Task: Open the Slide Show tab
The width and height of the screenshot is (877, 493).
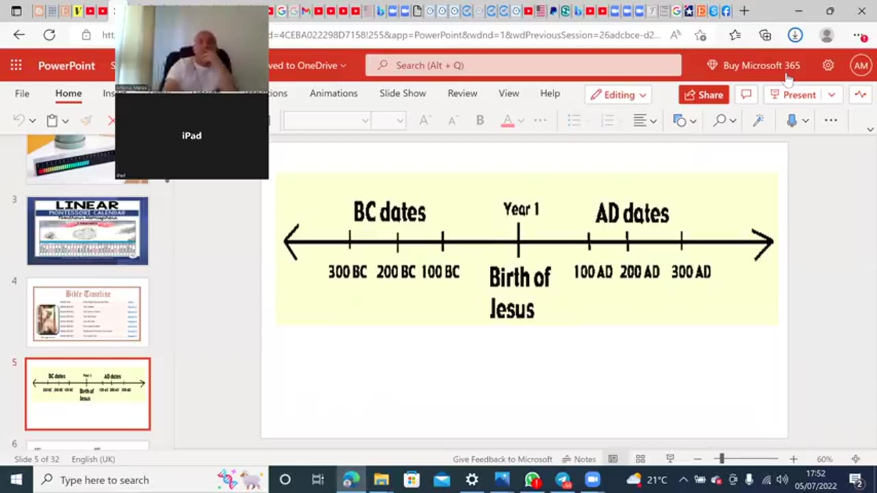Action: (x=403, y=93)
